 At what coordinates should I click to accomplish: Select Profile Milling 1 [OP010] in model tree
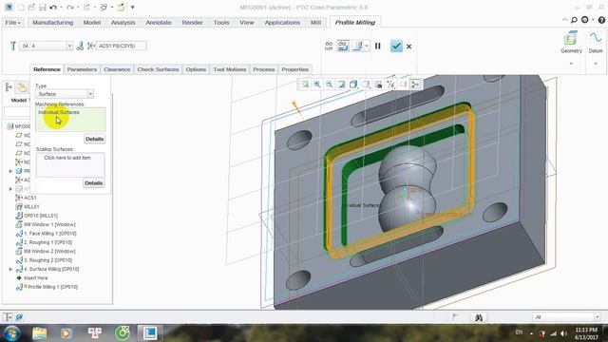point(53,287)
